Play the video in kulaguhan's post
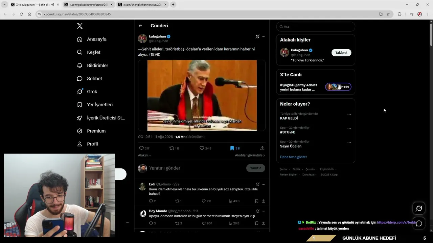This screenshot has width=433, height=243. point(202,95)
